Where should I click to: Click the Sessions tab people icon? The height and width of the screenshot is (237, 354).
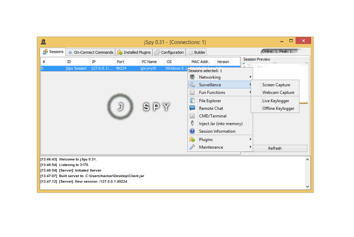pyautogui.click(x=45, y=52)
